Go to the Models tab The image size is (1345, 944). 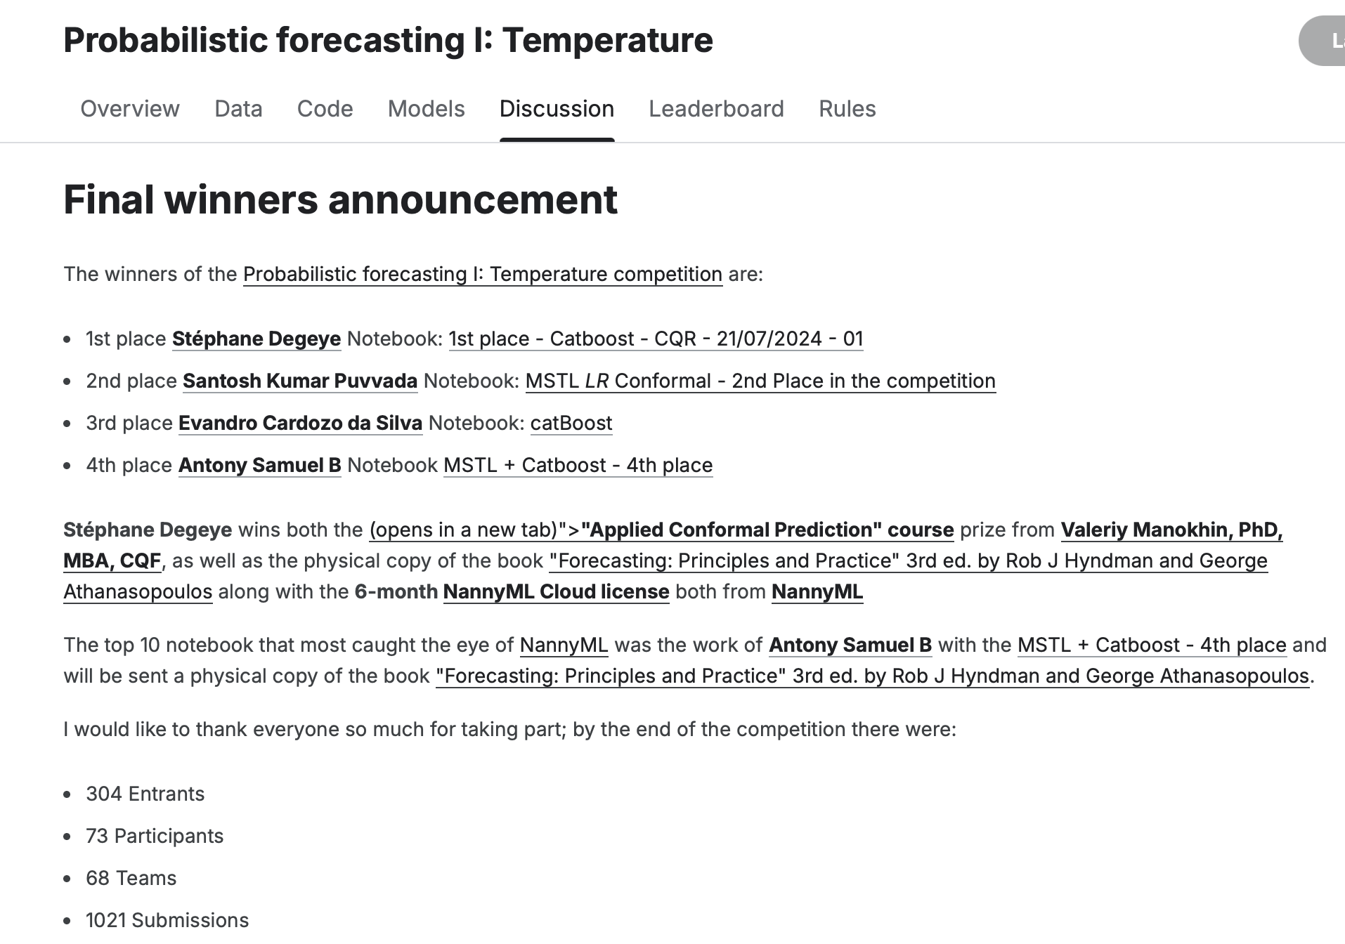pyautogui.click(x=426, y=109)
